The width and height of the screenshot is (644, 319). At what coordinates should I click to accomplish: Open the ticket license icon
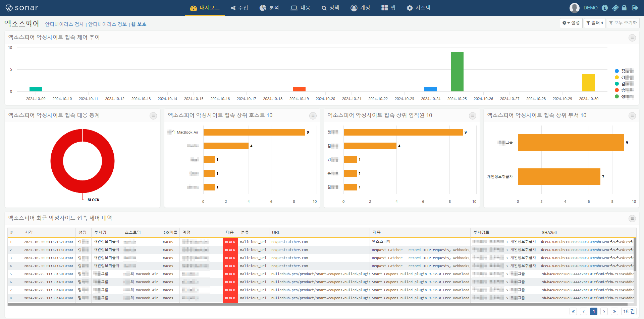615,8
